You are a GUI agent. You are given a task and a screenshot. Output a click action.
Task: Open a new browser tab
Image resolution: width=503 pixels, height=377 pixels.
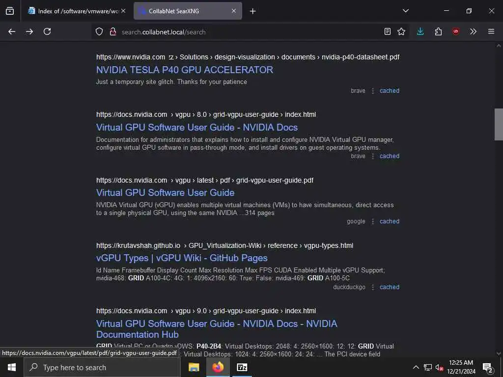(x=253, y=11)
